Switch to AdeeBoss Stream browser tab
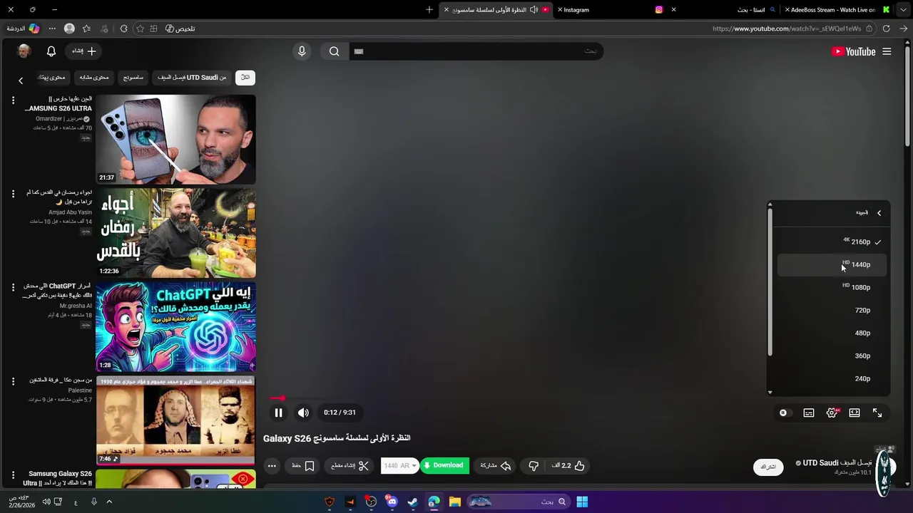The height and width of the screenshot is (513, 913). tap(838, 10)
